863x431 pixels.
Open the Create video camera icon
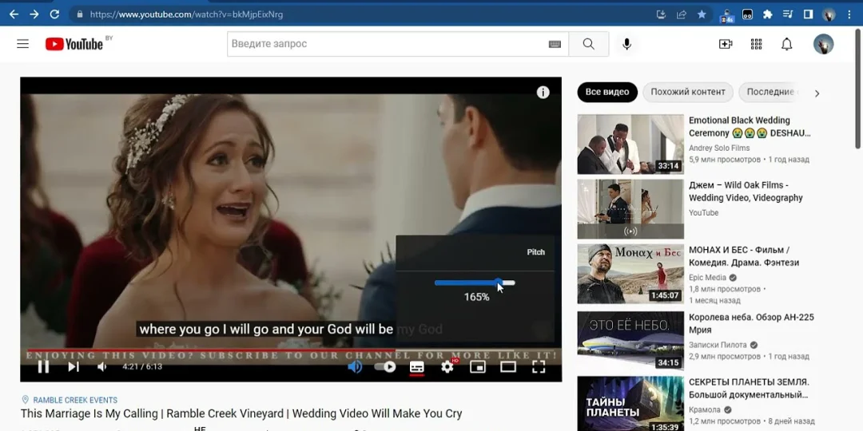tap(726, 44)
